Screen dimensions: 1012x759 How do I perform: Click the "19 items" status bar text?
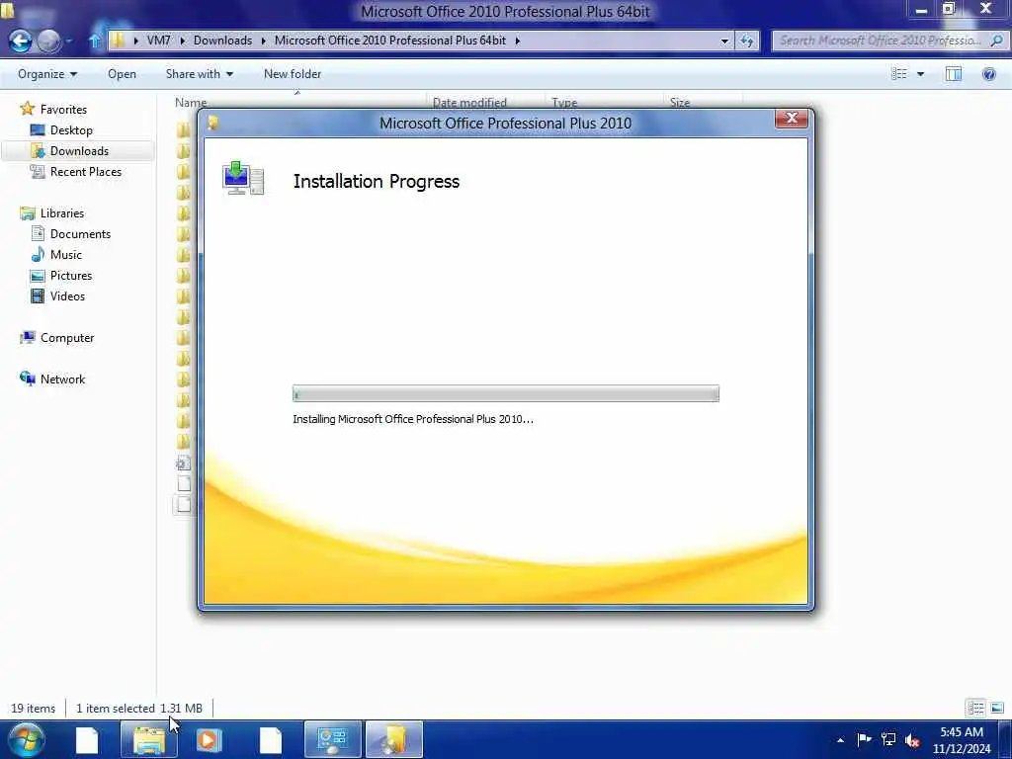(33, 708)
